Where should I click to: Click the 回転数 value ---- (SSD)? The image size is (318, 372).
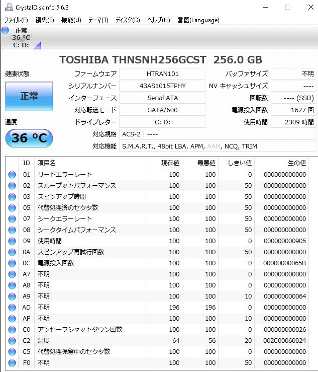(293, 98)
